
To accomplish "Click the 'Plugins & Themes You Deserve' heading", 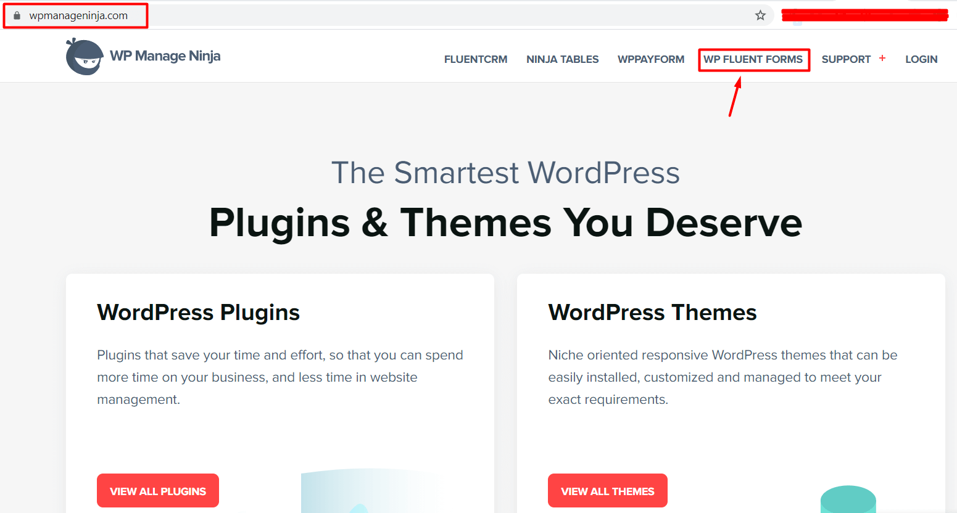I will point(505,223).
